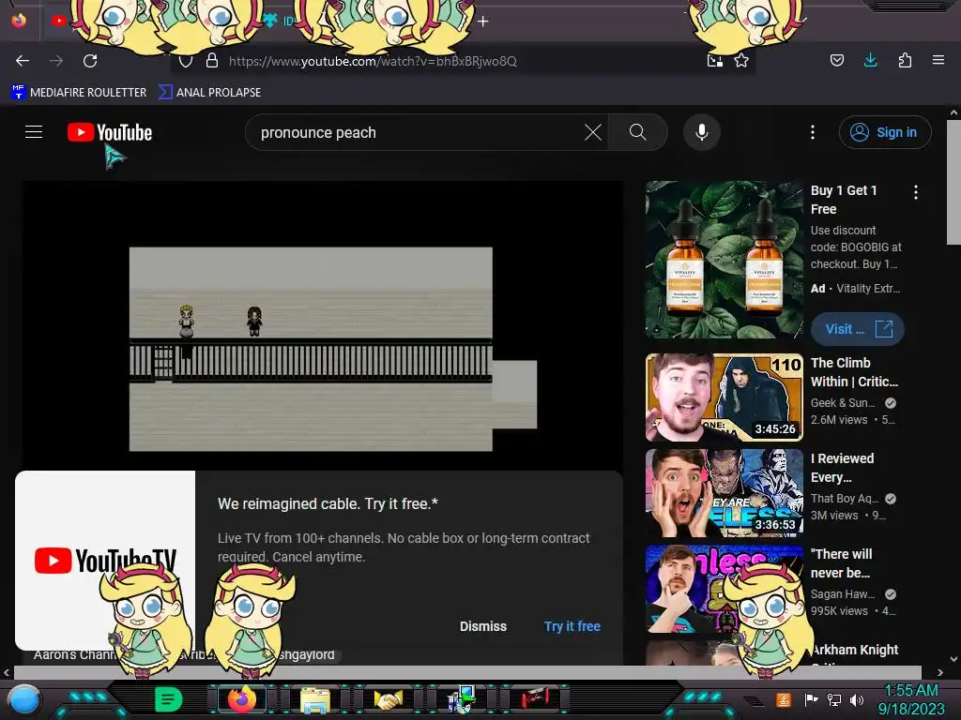Click the YouTube logo to go home
Viewport: 961px width, 720px height.
[x=110, y=132]
